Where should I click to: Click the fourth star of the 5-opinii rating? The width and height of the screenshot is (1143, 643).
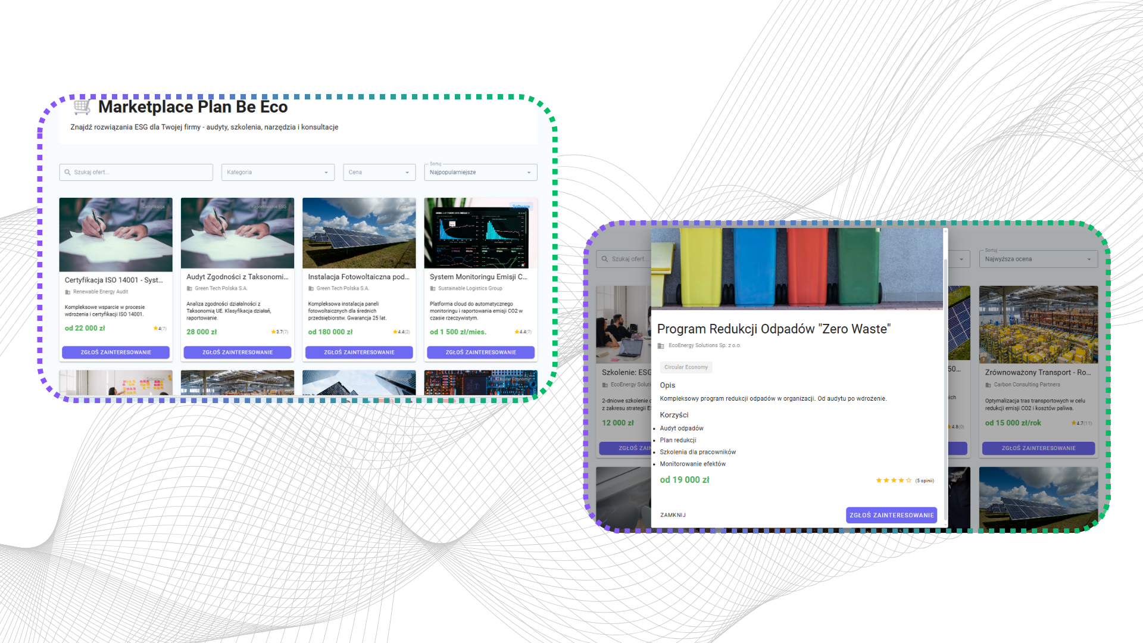pos(901,480)
